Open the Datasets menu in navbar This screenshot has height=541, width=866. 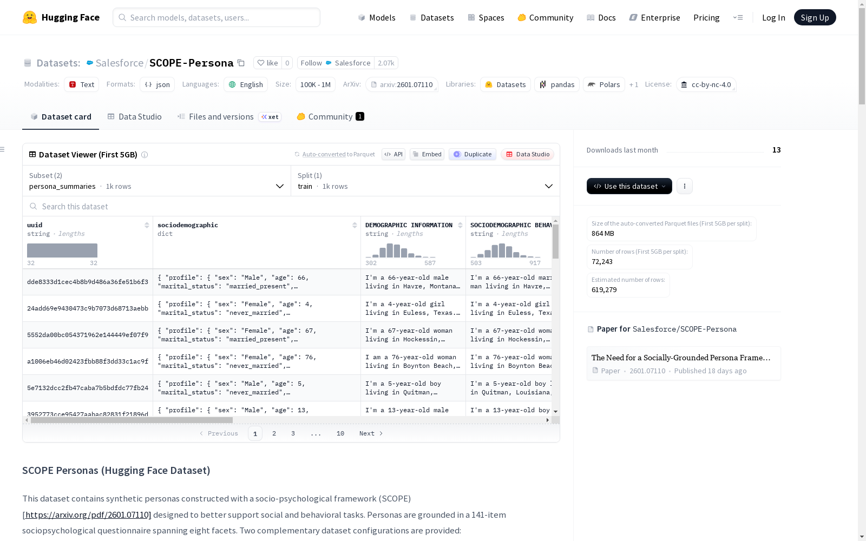431,17
